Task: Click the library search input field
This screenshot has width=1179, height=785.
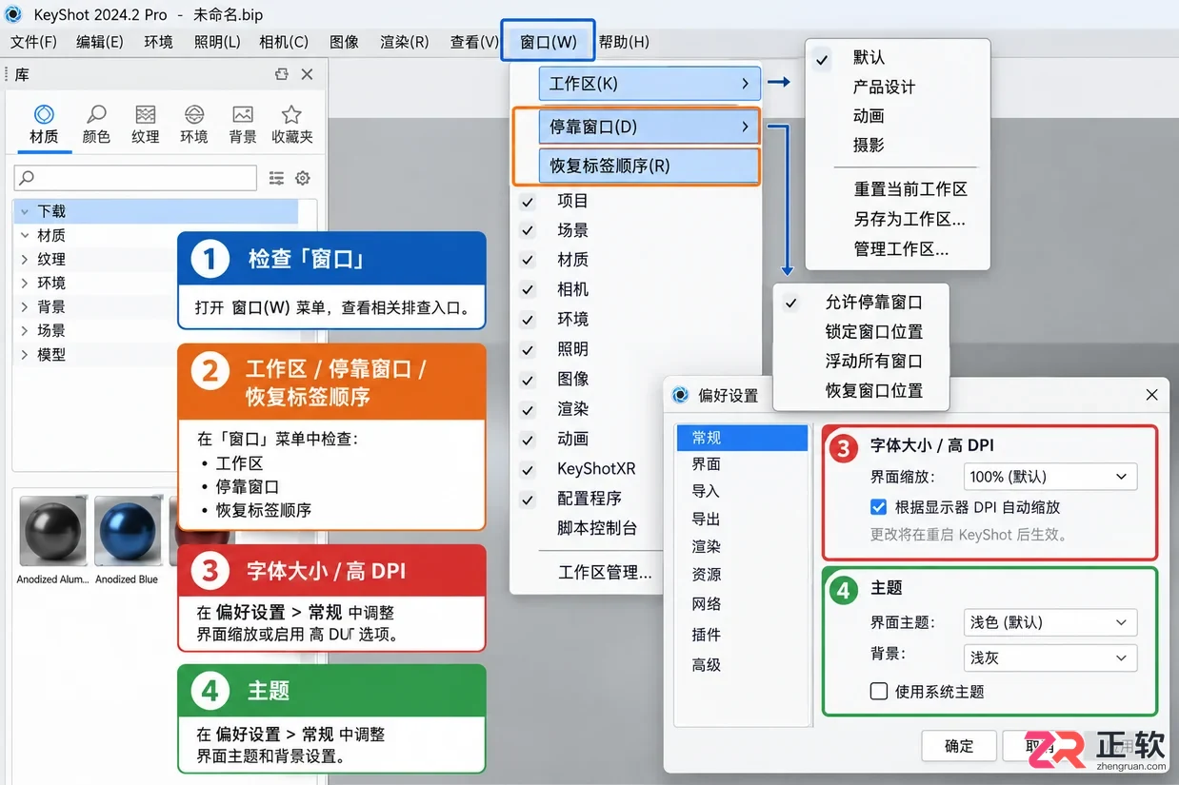Action: click(x=135, y=178)
